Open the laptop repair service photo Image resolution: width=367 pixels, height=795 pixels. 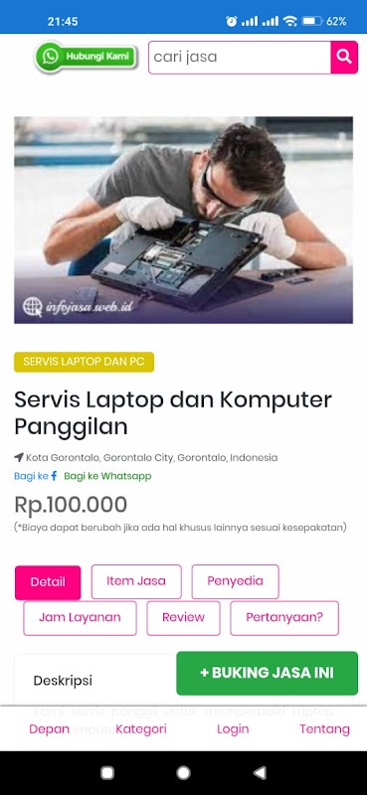pos(183,220)
